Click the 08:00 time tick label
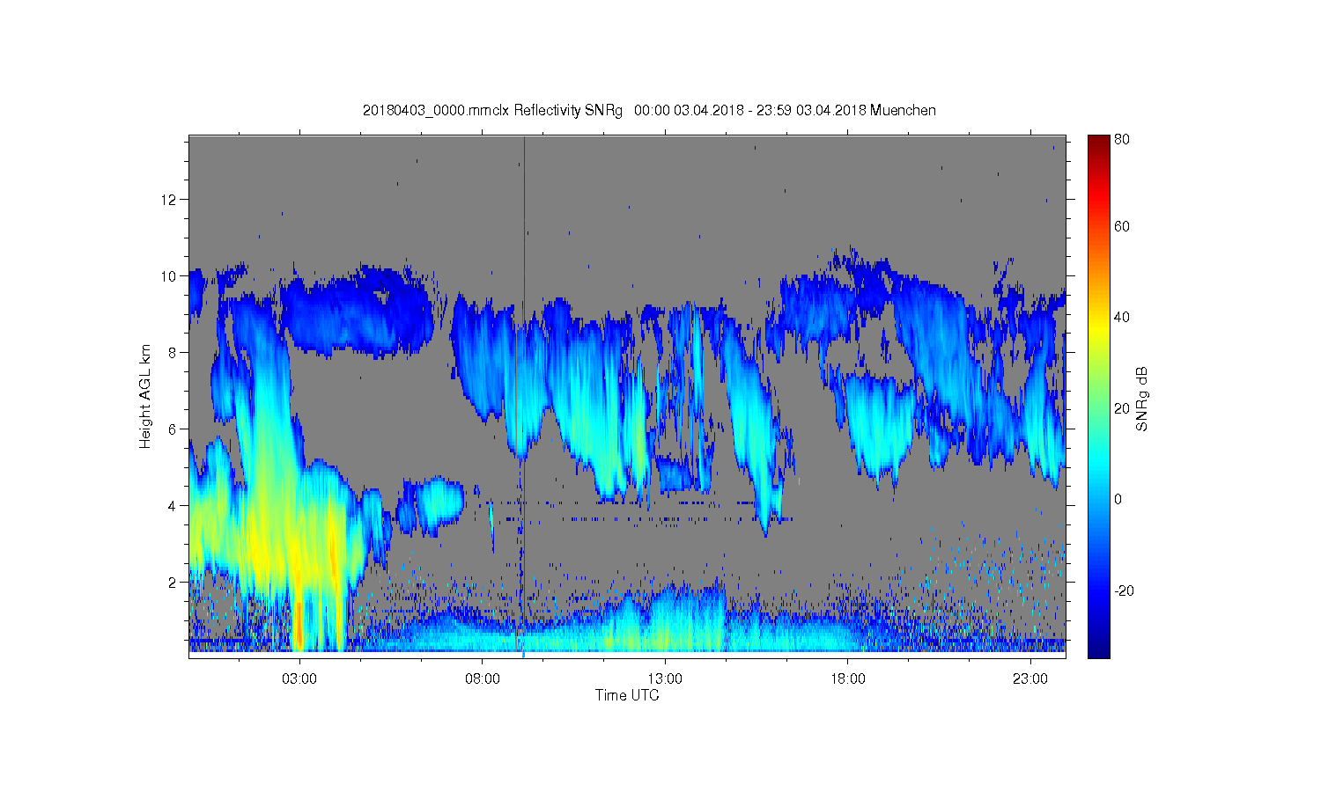This screenshot has width=1321, height=792. (x=483, y=679)
